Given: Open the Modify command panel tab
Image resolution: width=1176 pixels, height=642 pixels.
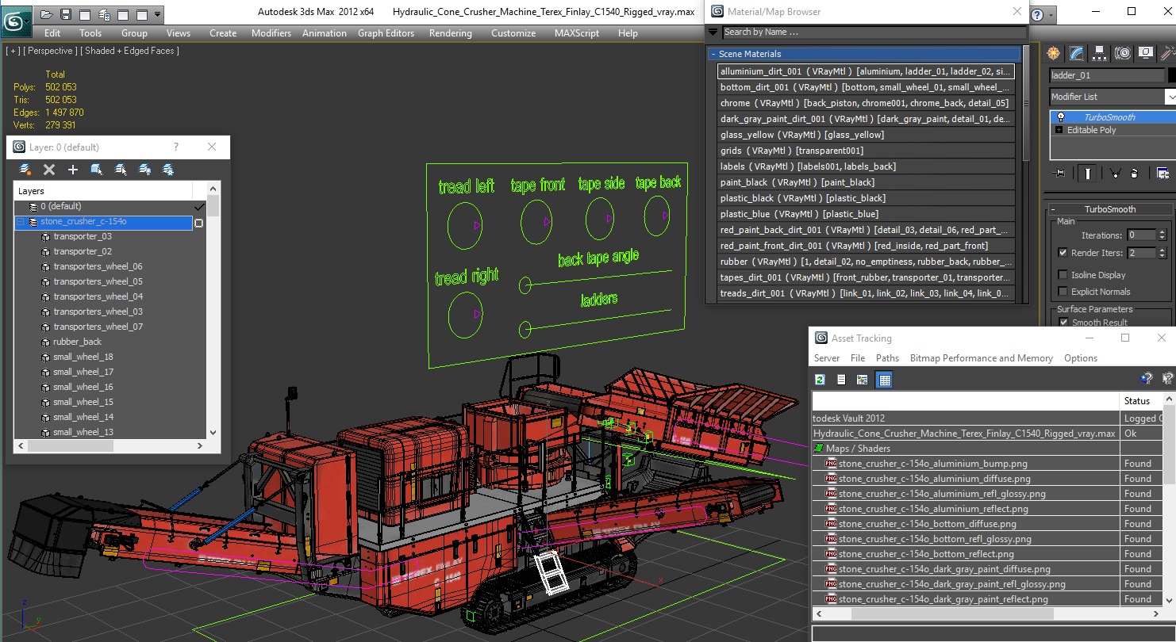Looking at the screenshot, I should 1077,53.
